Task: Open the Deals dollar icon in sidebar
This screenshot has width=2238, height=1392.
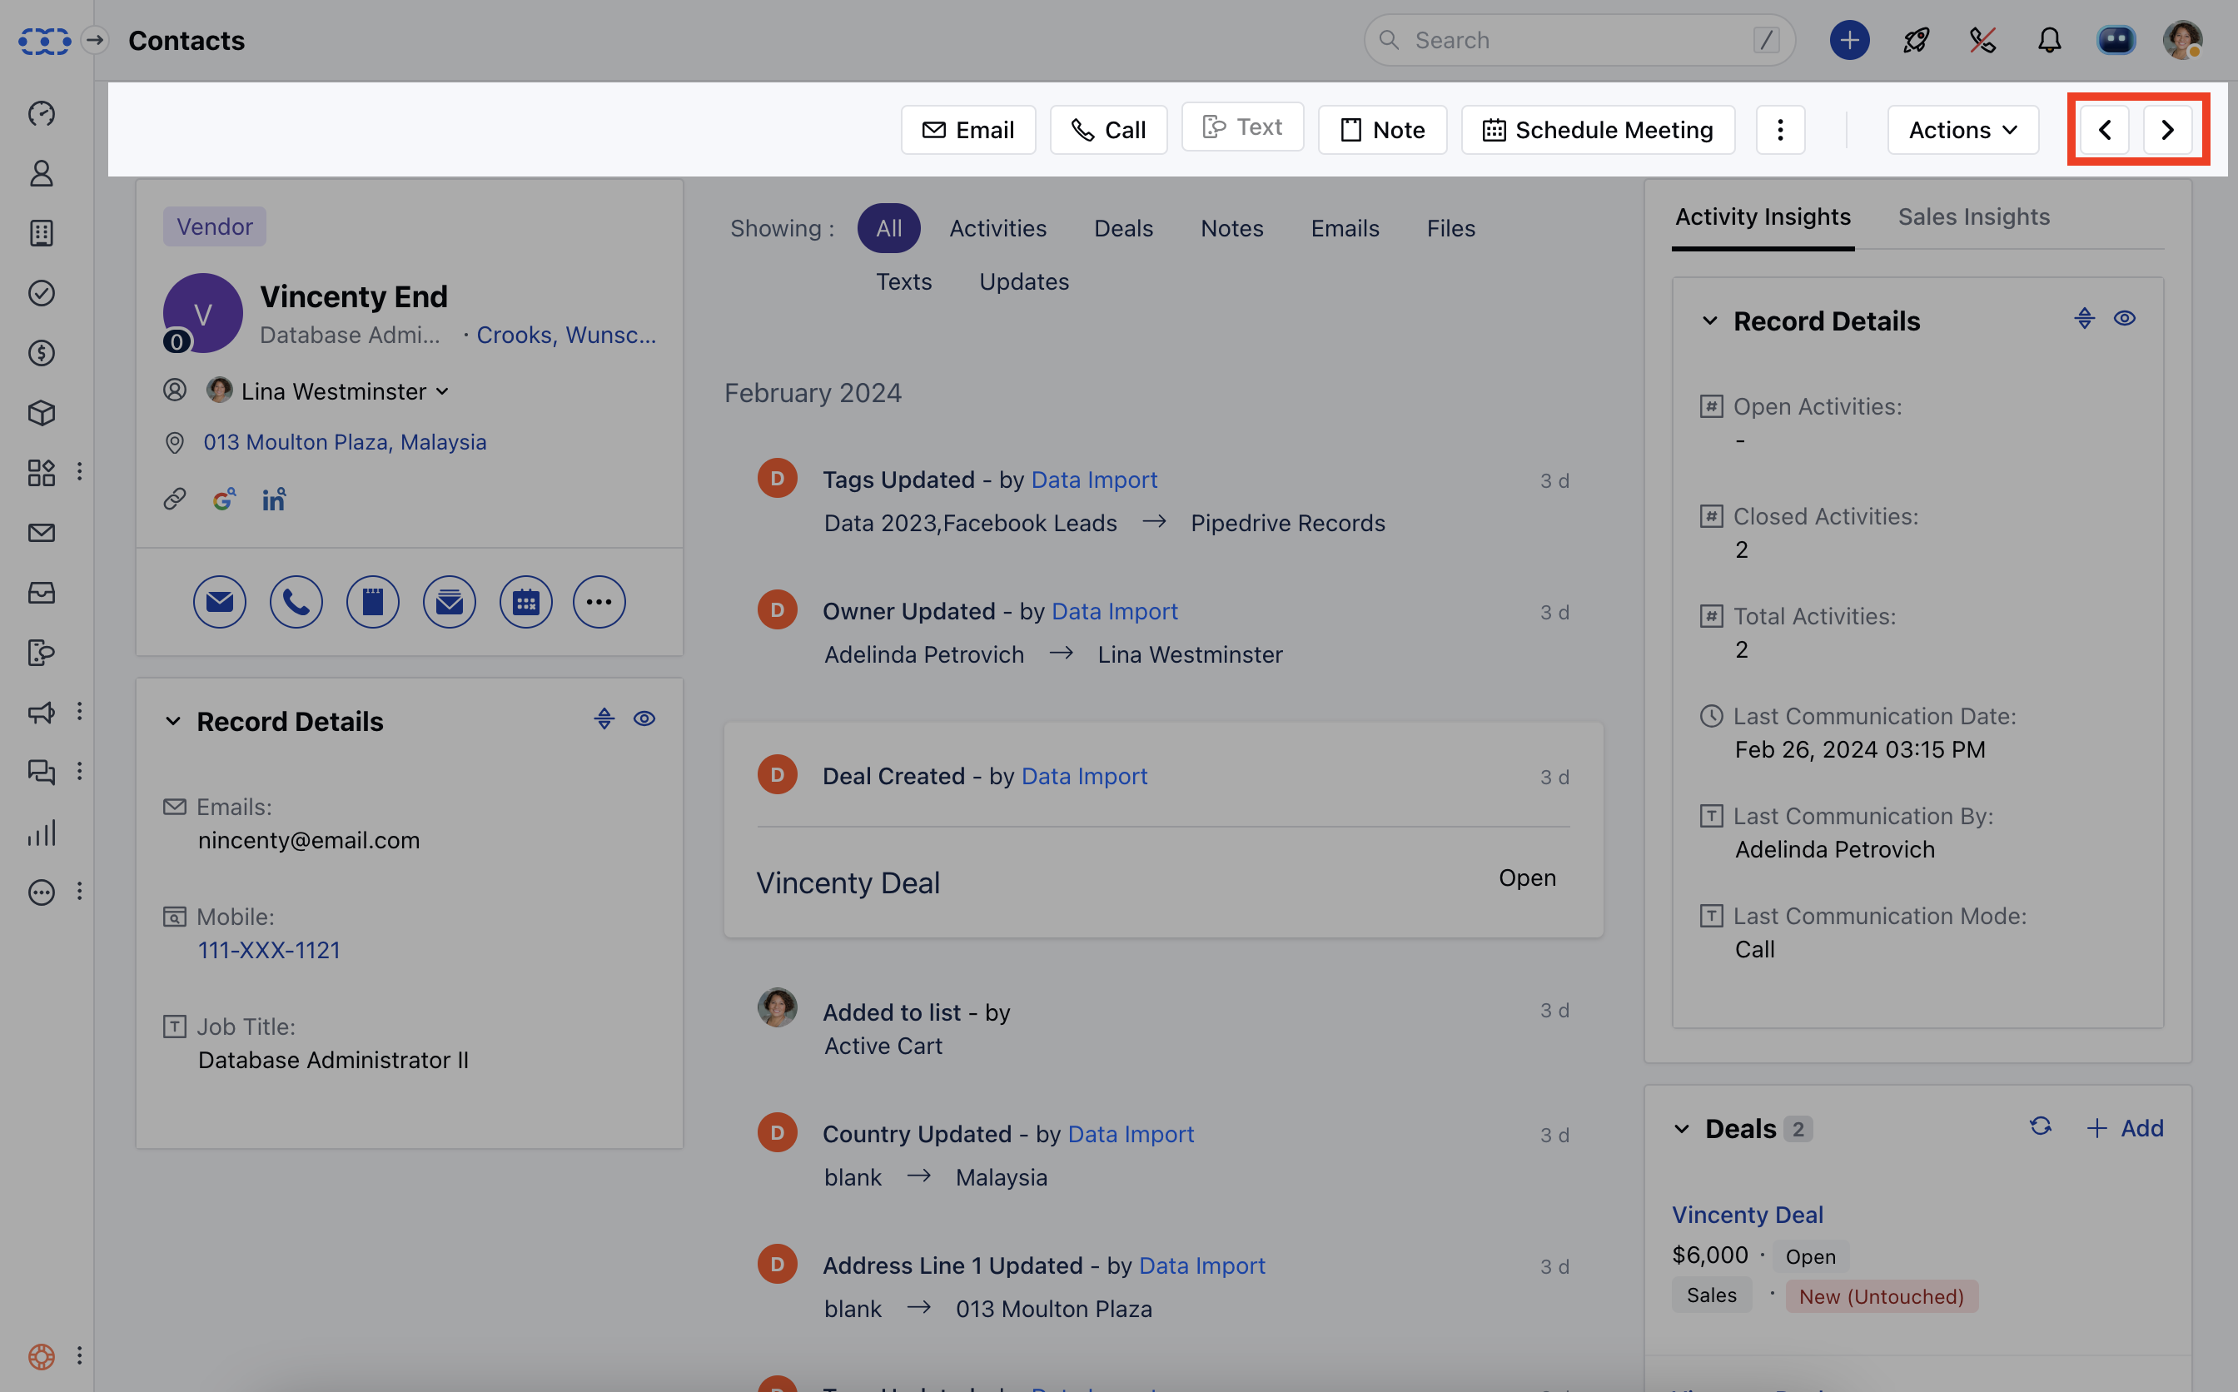Action: tap(42, 353)
